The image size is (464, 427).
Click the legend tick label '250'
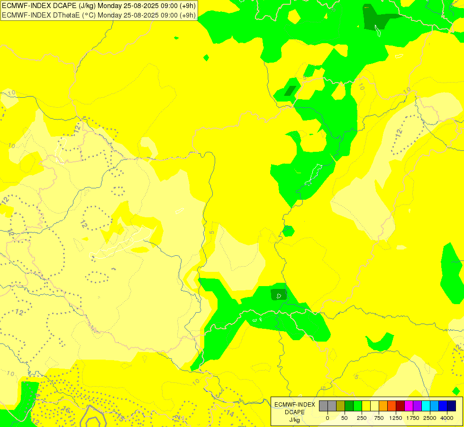362,418
